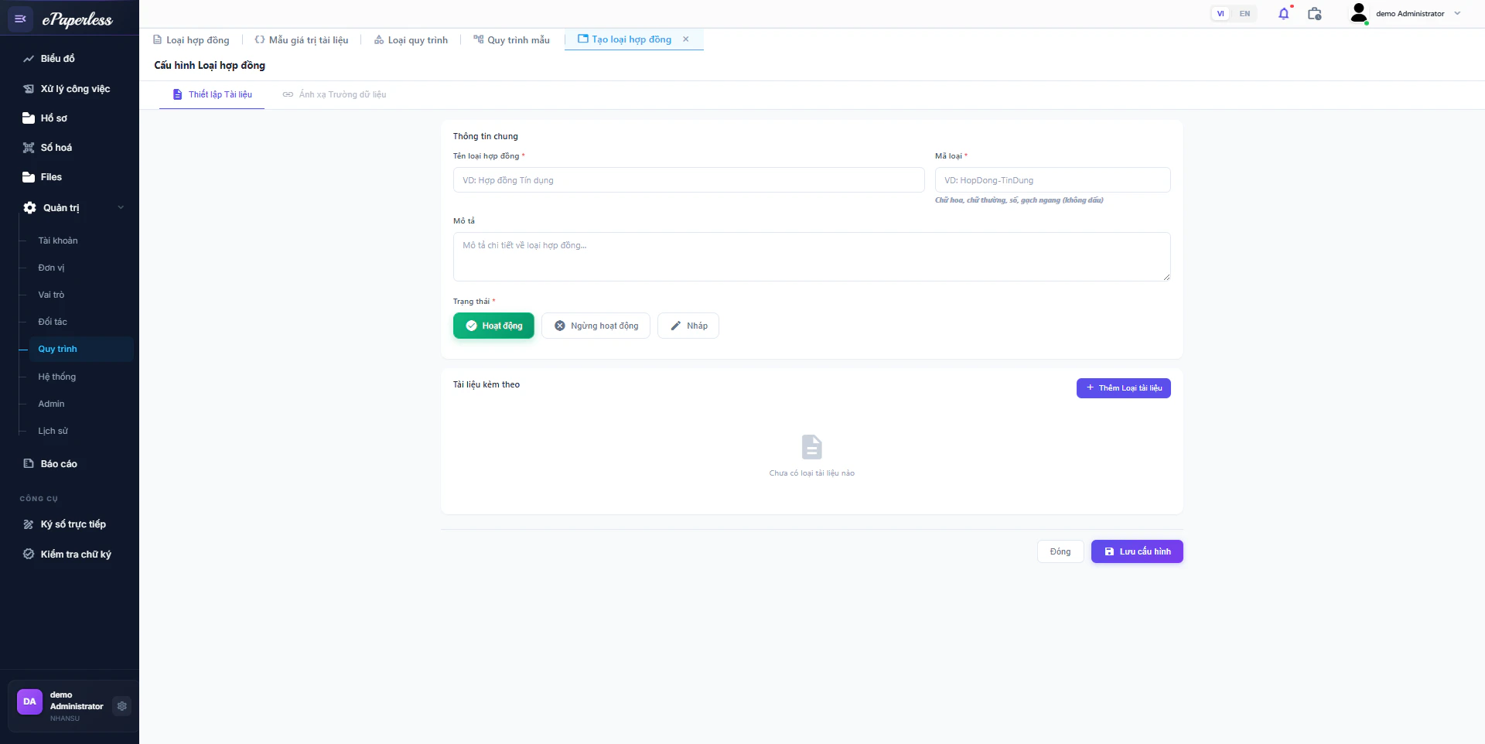The height and width of the screenshot is (744, 1485).
Task: Focus the Tên loại hợp đồng field
Action: point(688,180)
